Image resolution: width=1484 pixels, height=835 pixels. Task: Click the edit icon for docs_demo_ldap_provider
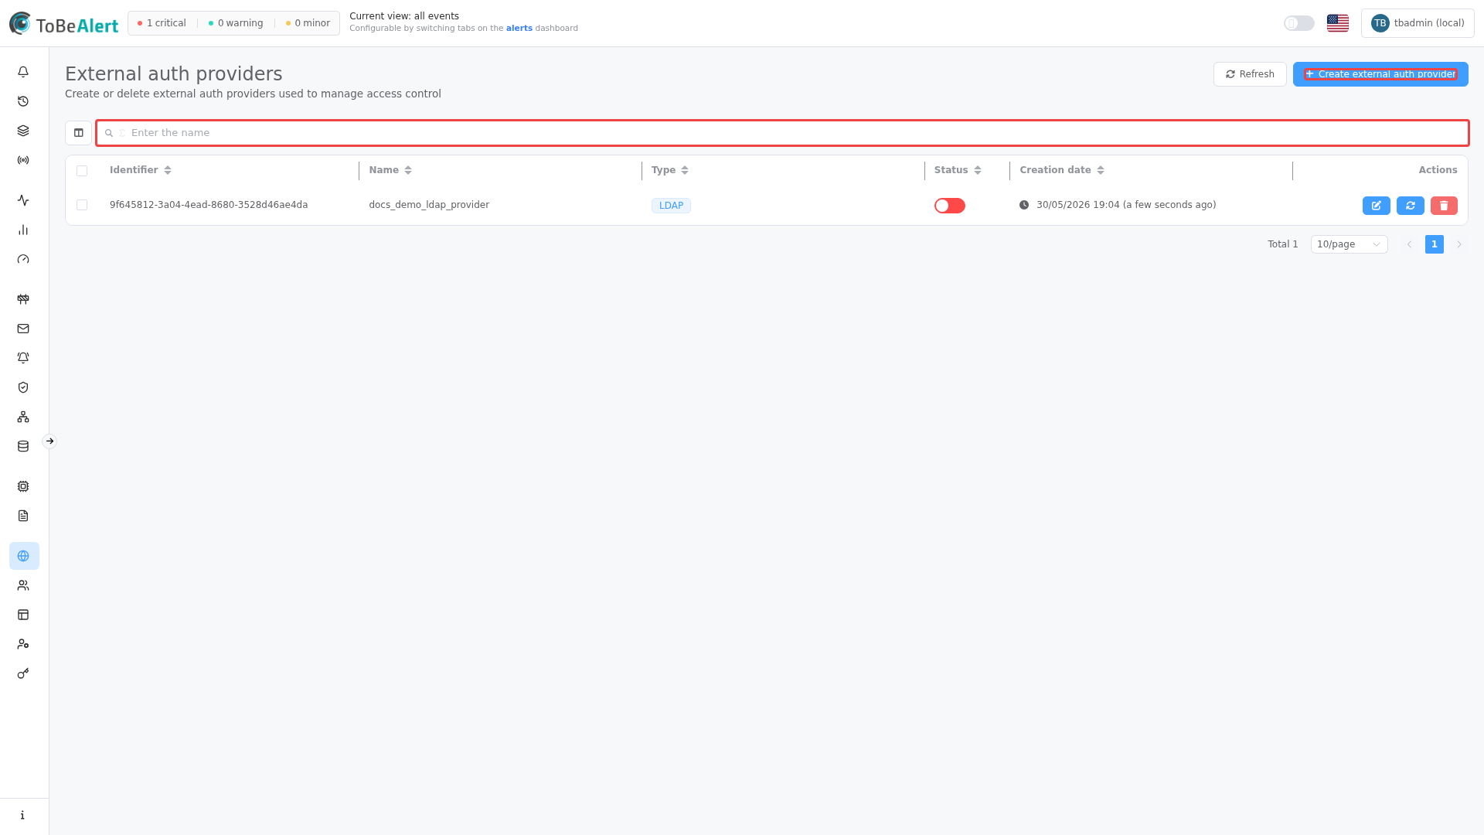click(1376, 206)
